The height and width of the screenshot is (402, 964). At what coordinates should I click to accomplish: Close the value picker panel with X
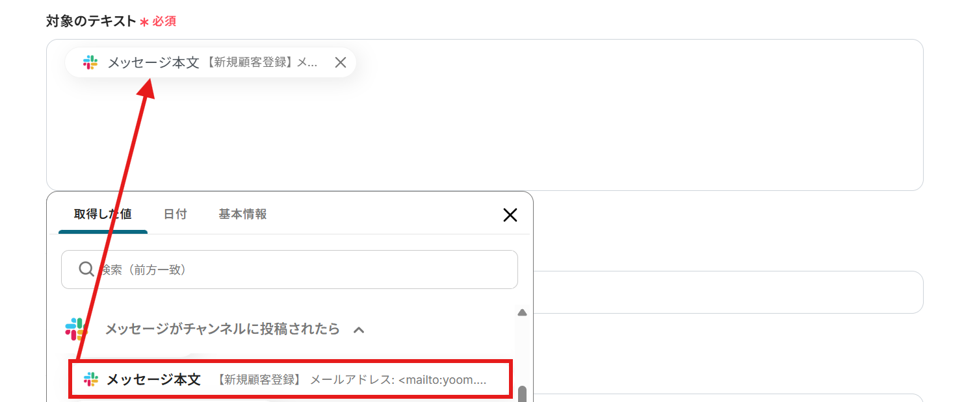tap(510, 215)
